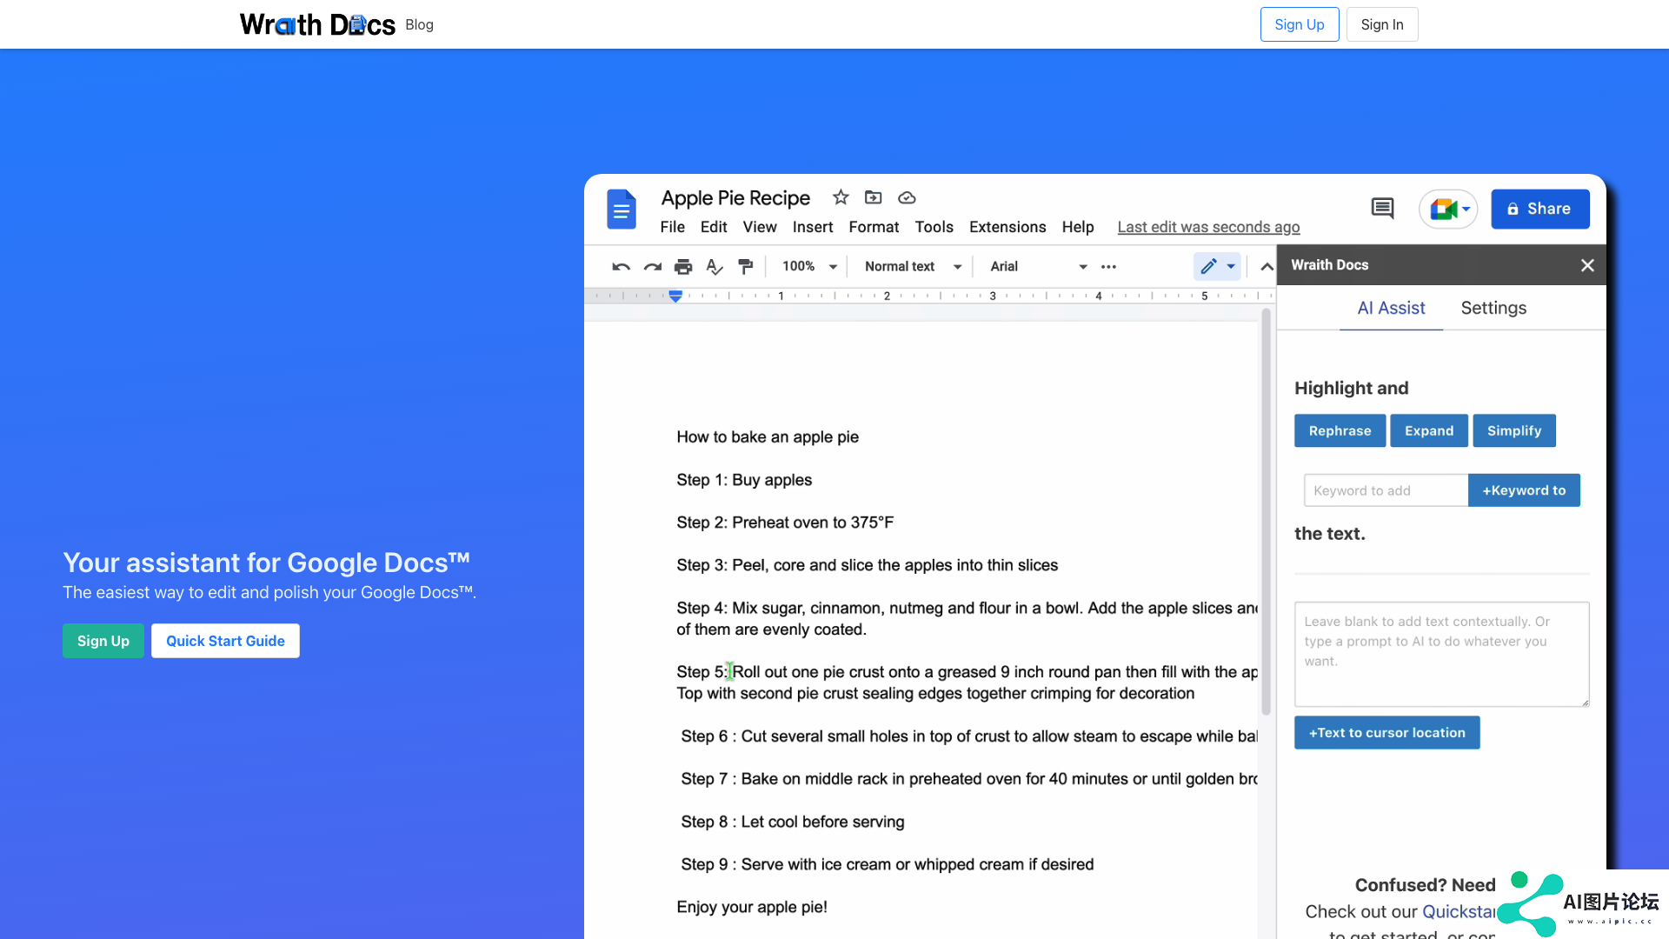Viewport: 1669px width, 939px height.
Task: Click the Expand button
Action: point(1429,431)
